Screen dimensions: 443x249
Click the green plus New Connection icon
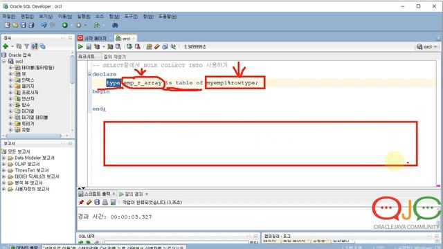tap(6, 46)
